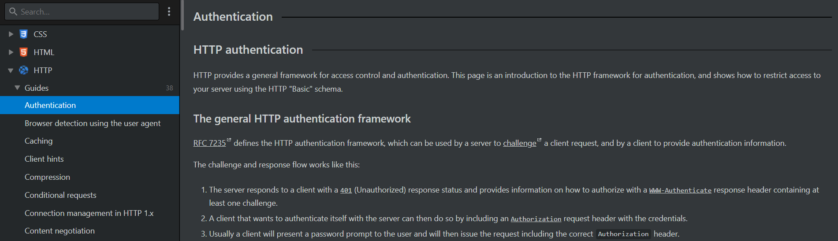Screen dimensions: 838x241
Task: Collapse the Guides section
Action: point(17,88)
